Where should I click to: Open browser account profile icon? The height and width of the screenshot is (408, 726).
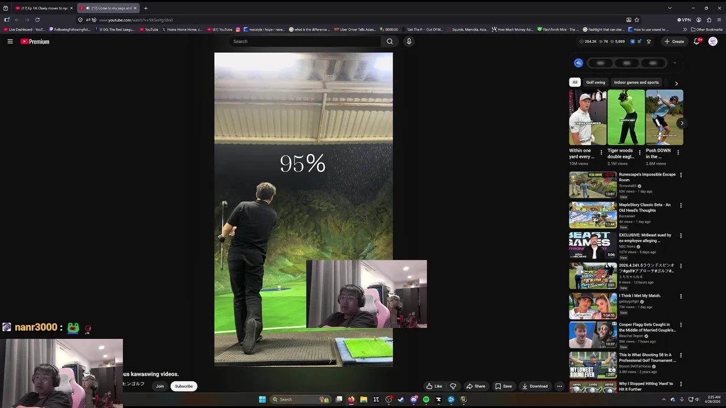pos(699,20)
